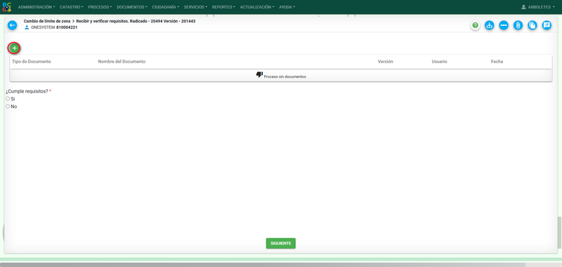Open the CATASTRO dropdown menu
562x267 pixels.
(72, 7)
